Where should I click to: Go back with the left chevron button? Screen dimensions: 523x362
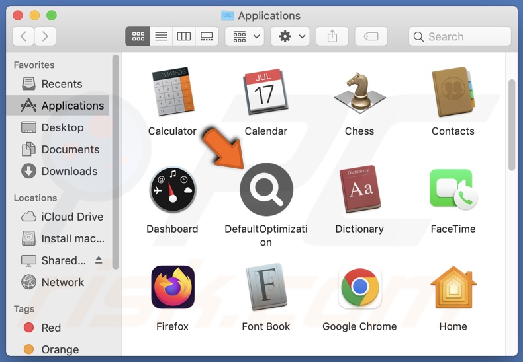coord(23,36)
